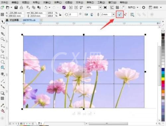Expand the Undo history dropdown arrow
Viewport: 166px width, 126px height.
49,8
